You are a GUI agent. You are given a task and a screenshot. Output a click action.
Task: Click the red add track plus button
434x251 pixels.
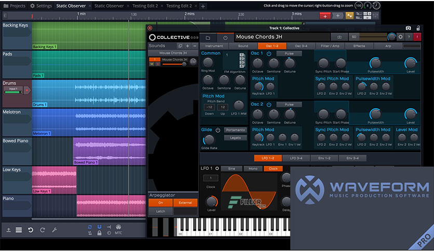[325, 16]
